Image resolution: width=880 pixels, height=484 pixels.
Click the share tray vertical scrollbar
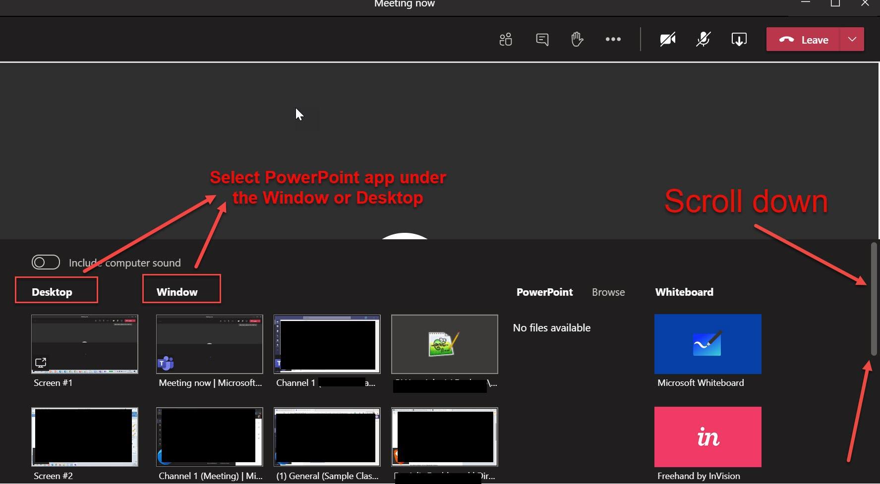874,299
